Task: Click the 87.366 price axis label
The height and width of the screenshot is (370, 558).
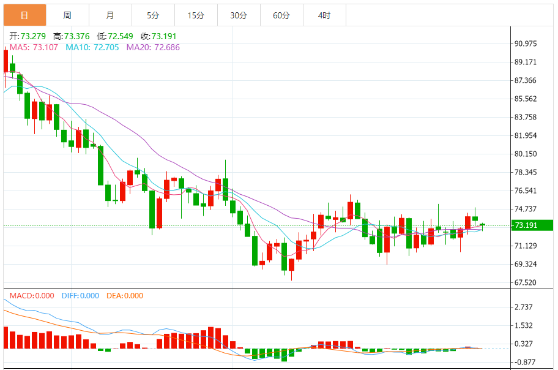Action: [x=526, y=81]
